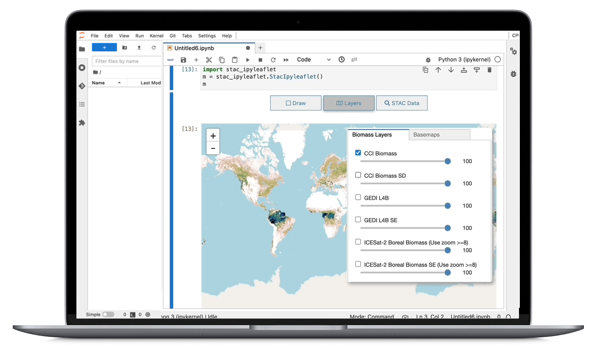Cut the selected cell using the scissors icon
Viewport: 597px width, 354px height.
click(x=209, y=60)
